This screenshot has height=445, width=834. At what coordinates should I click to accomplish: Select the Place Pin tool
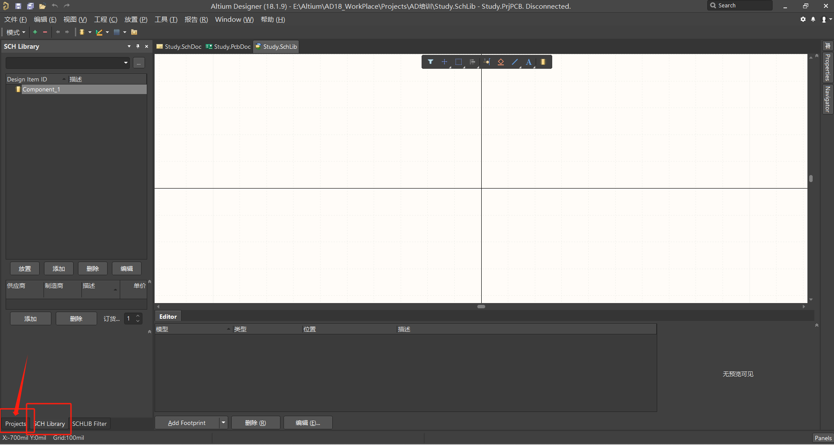(486, 62)
